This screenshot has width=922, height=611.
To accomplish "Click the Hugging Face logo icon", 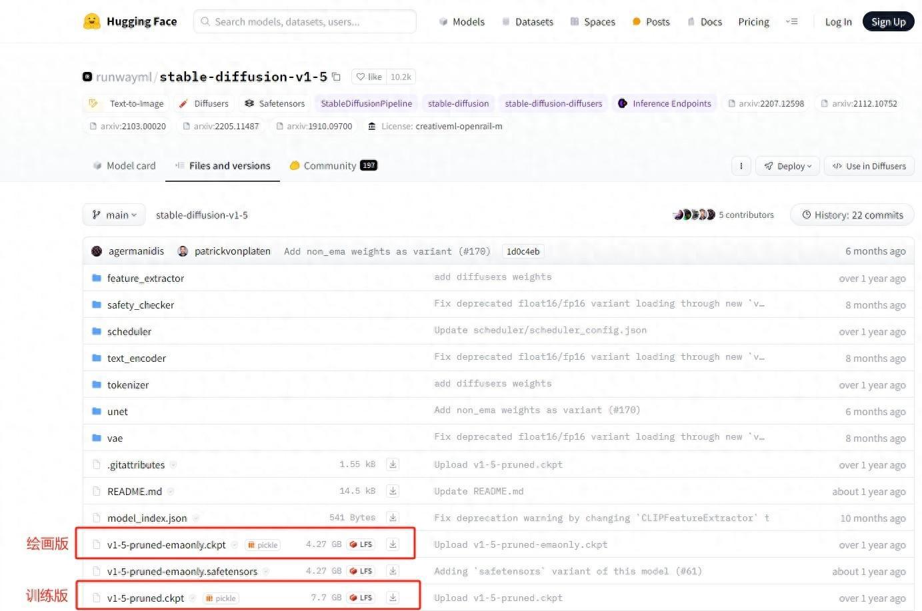I will [x=91, y=21].
